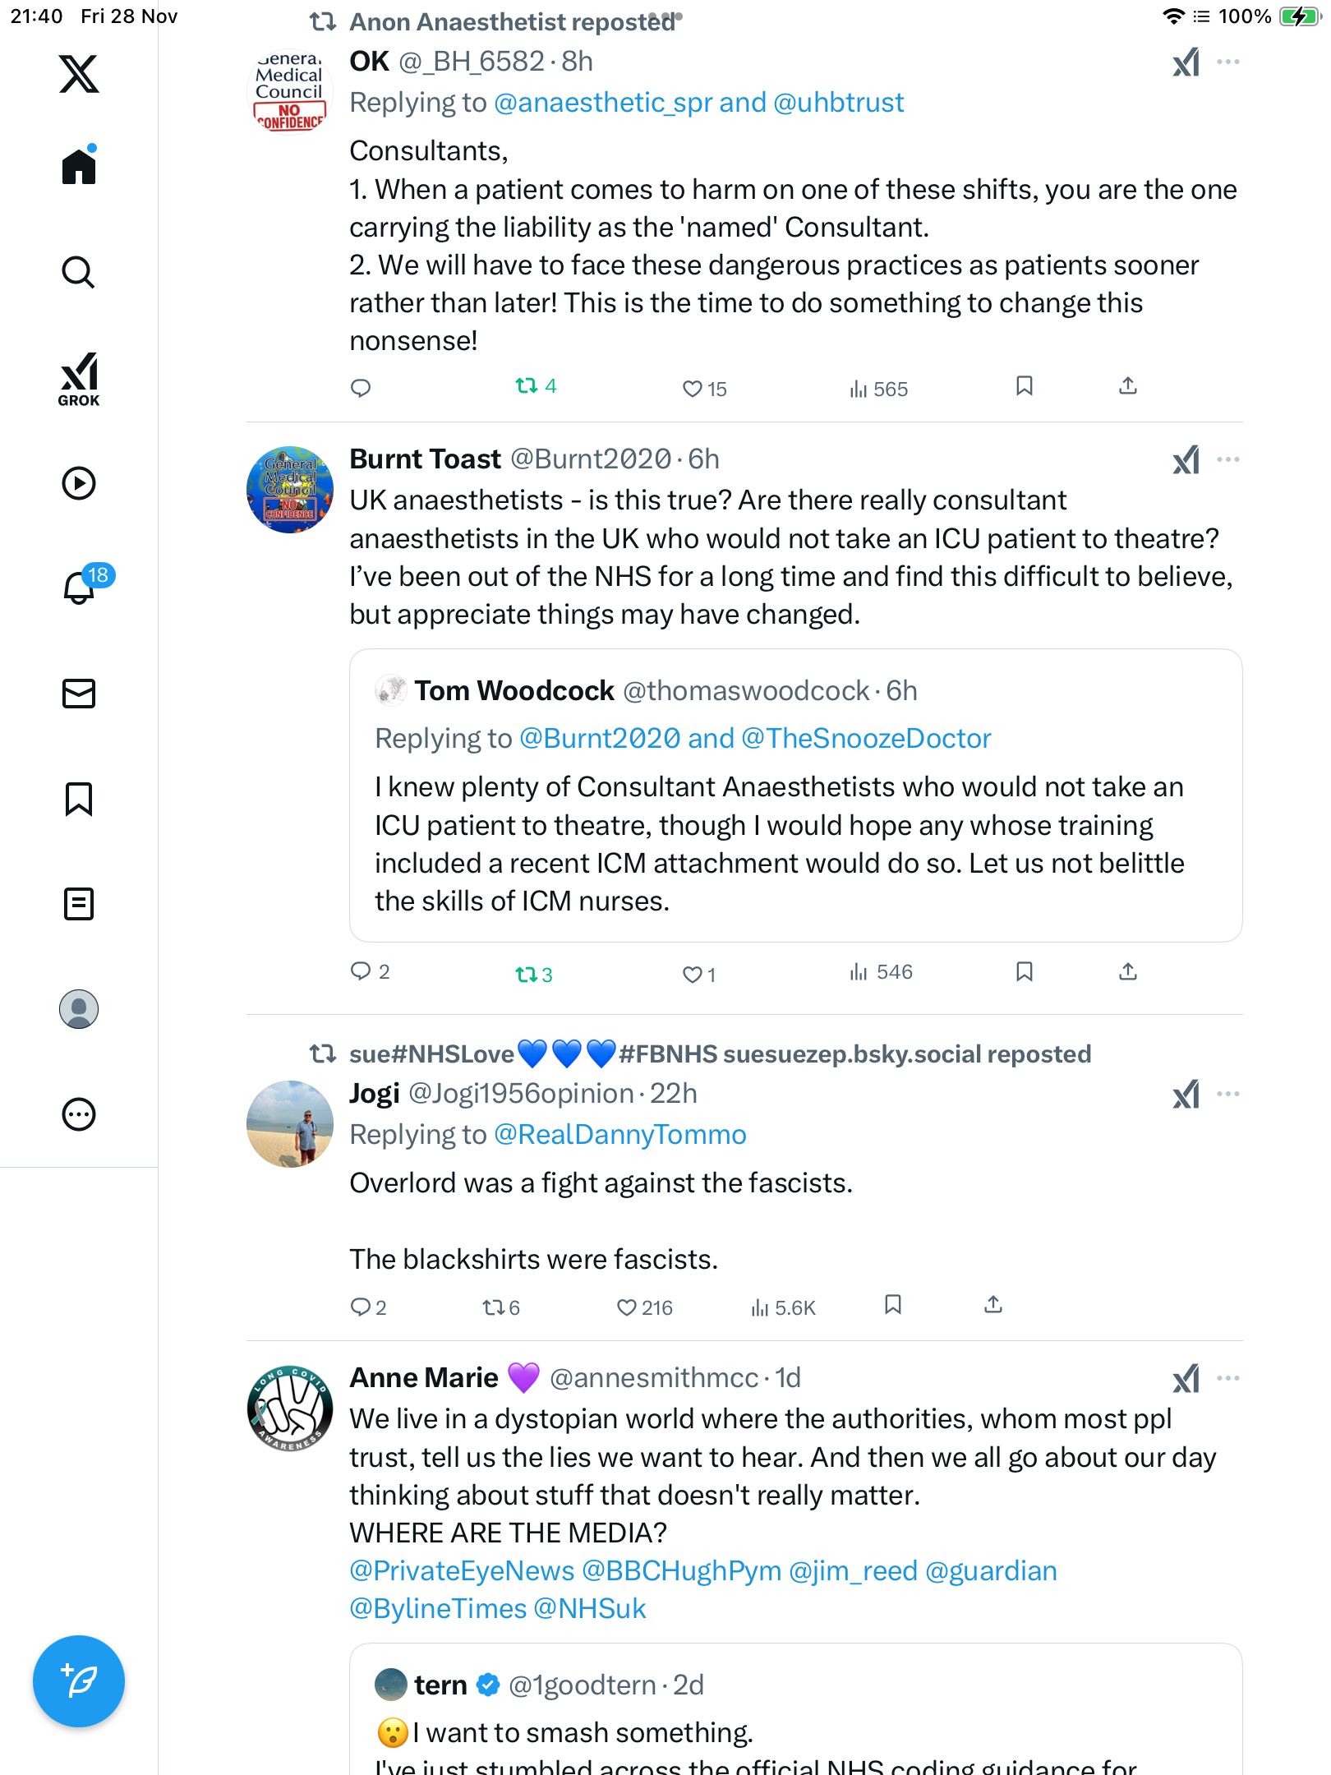This screenshot has height=1775, width=1331.
Task: Open the Video tab play icon
Action: (79, 483)
